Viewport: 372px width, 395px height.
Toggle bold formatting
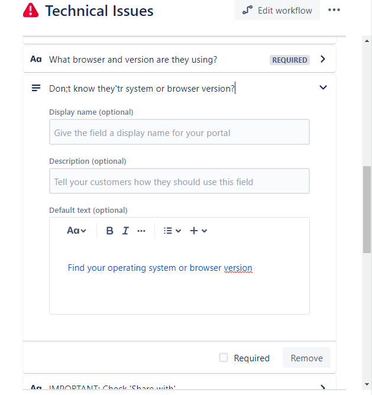109,231
